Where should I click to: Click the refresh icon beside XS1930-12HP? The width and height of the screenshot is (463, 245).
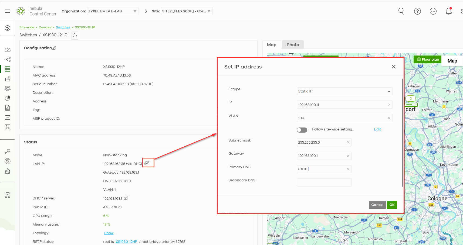[75, 35]
